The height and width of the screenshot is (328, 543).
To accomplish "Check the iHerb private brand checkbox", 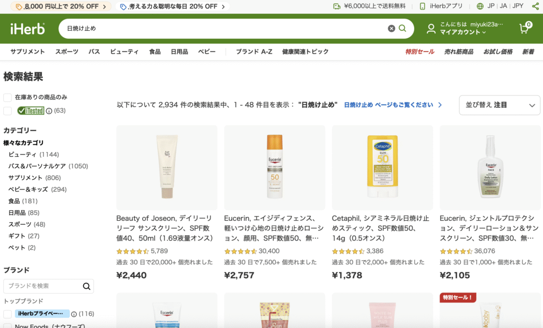I will click(7, 314).
